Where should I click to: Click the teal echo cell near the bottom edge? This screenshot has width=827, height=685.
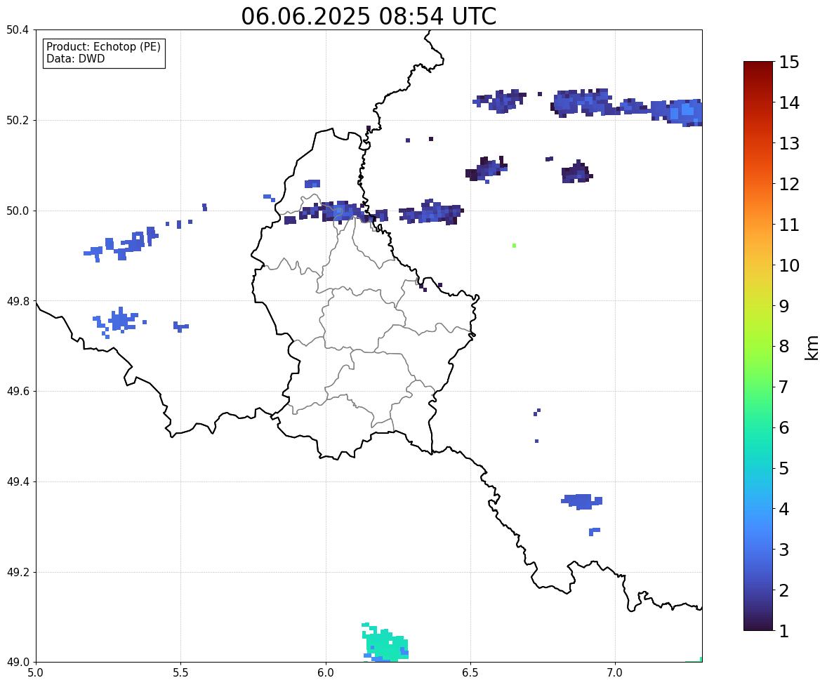[385, 644]
